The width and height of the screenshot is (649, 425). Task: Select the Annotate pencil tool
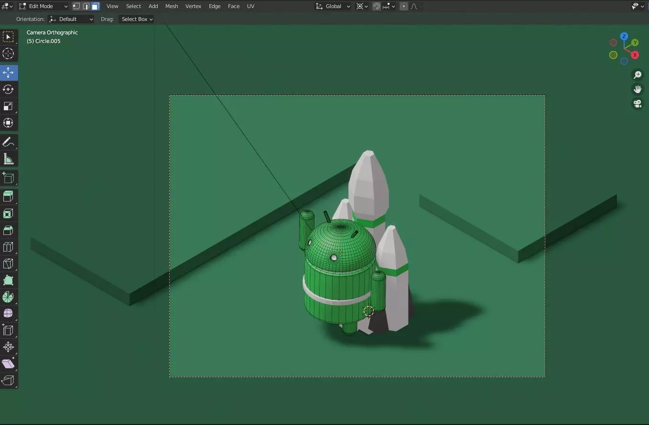tap(9, 142)
